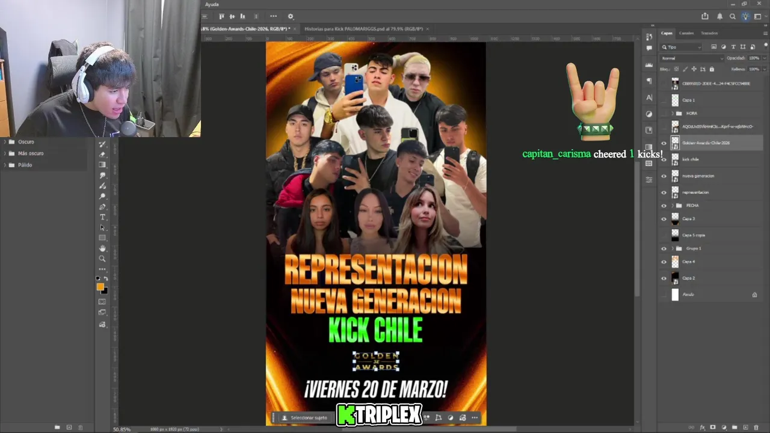This screenshot has width=770, height=433.
Task: Open the notifications bell icon
Action: 720,16
